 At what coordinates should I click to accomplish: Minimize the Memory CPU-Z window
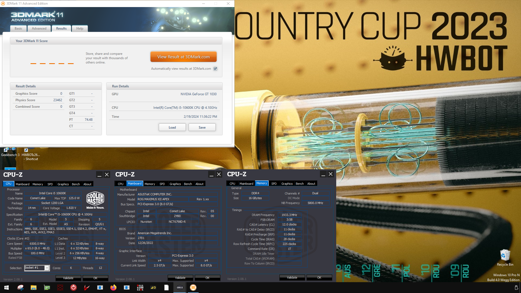click(x=323, y=174)
